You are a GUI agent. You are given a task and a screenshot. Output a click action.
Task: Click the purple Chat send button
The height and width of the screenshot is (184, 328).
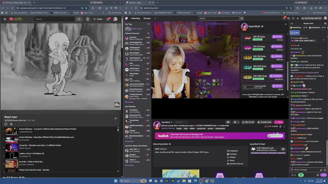[323, 175]
